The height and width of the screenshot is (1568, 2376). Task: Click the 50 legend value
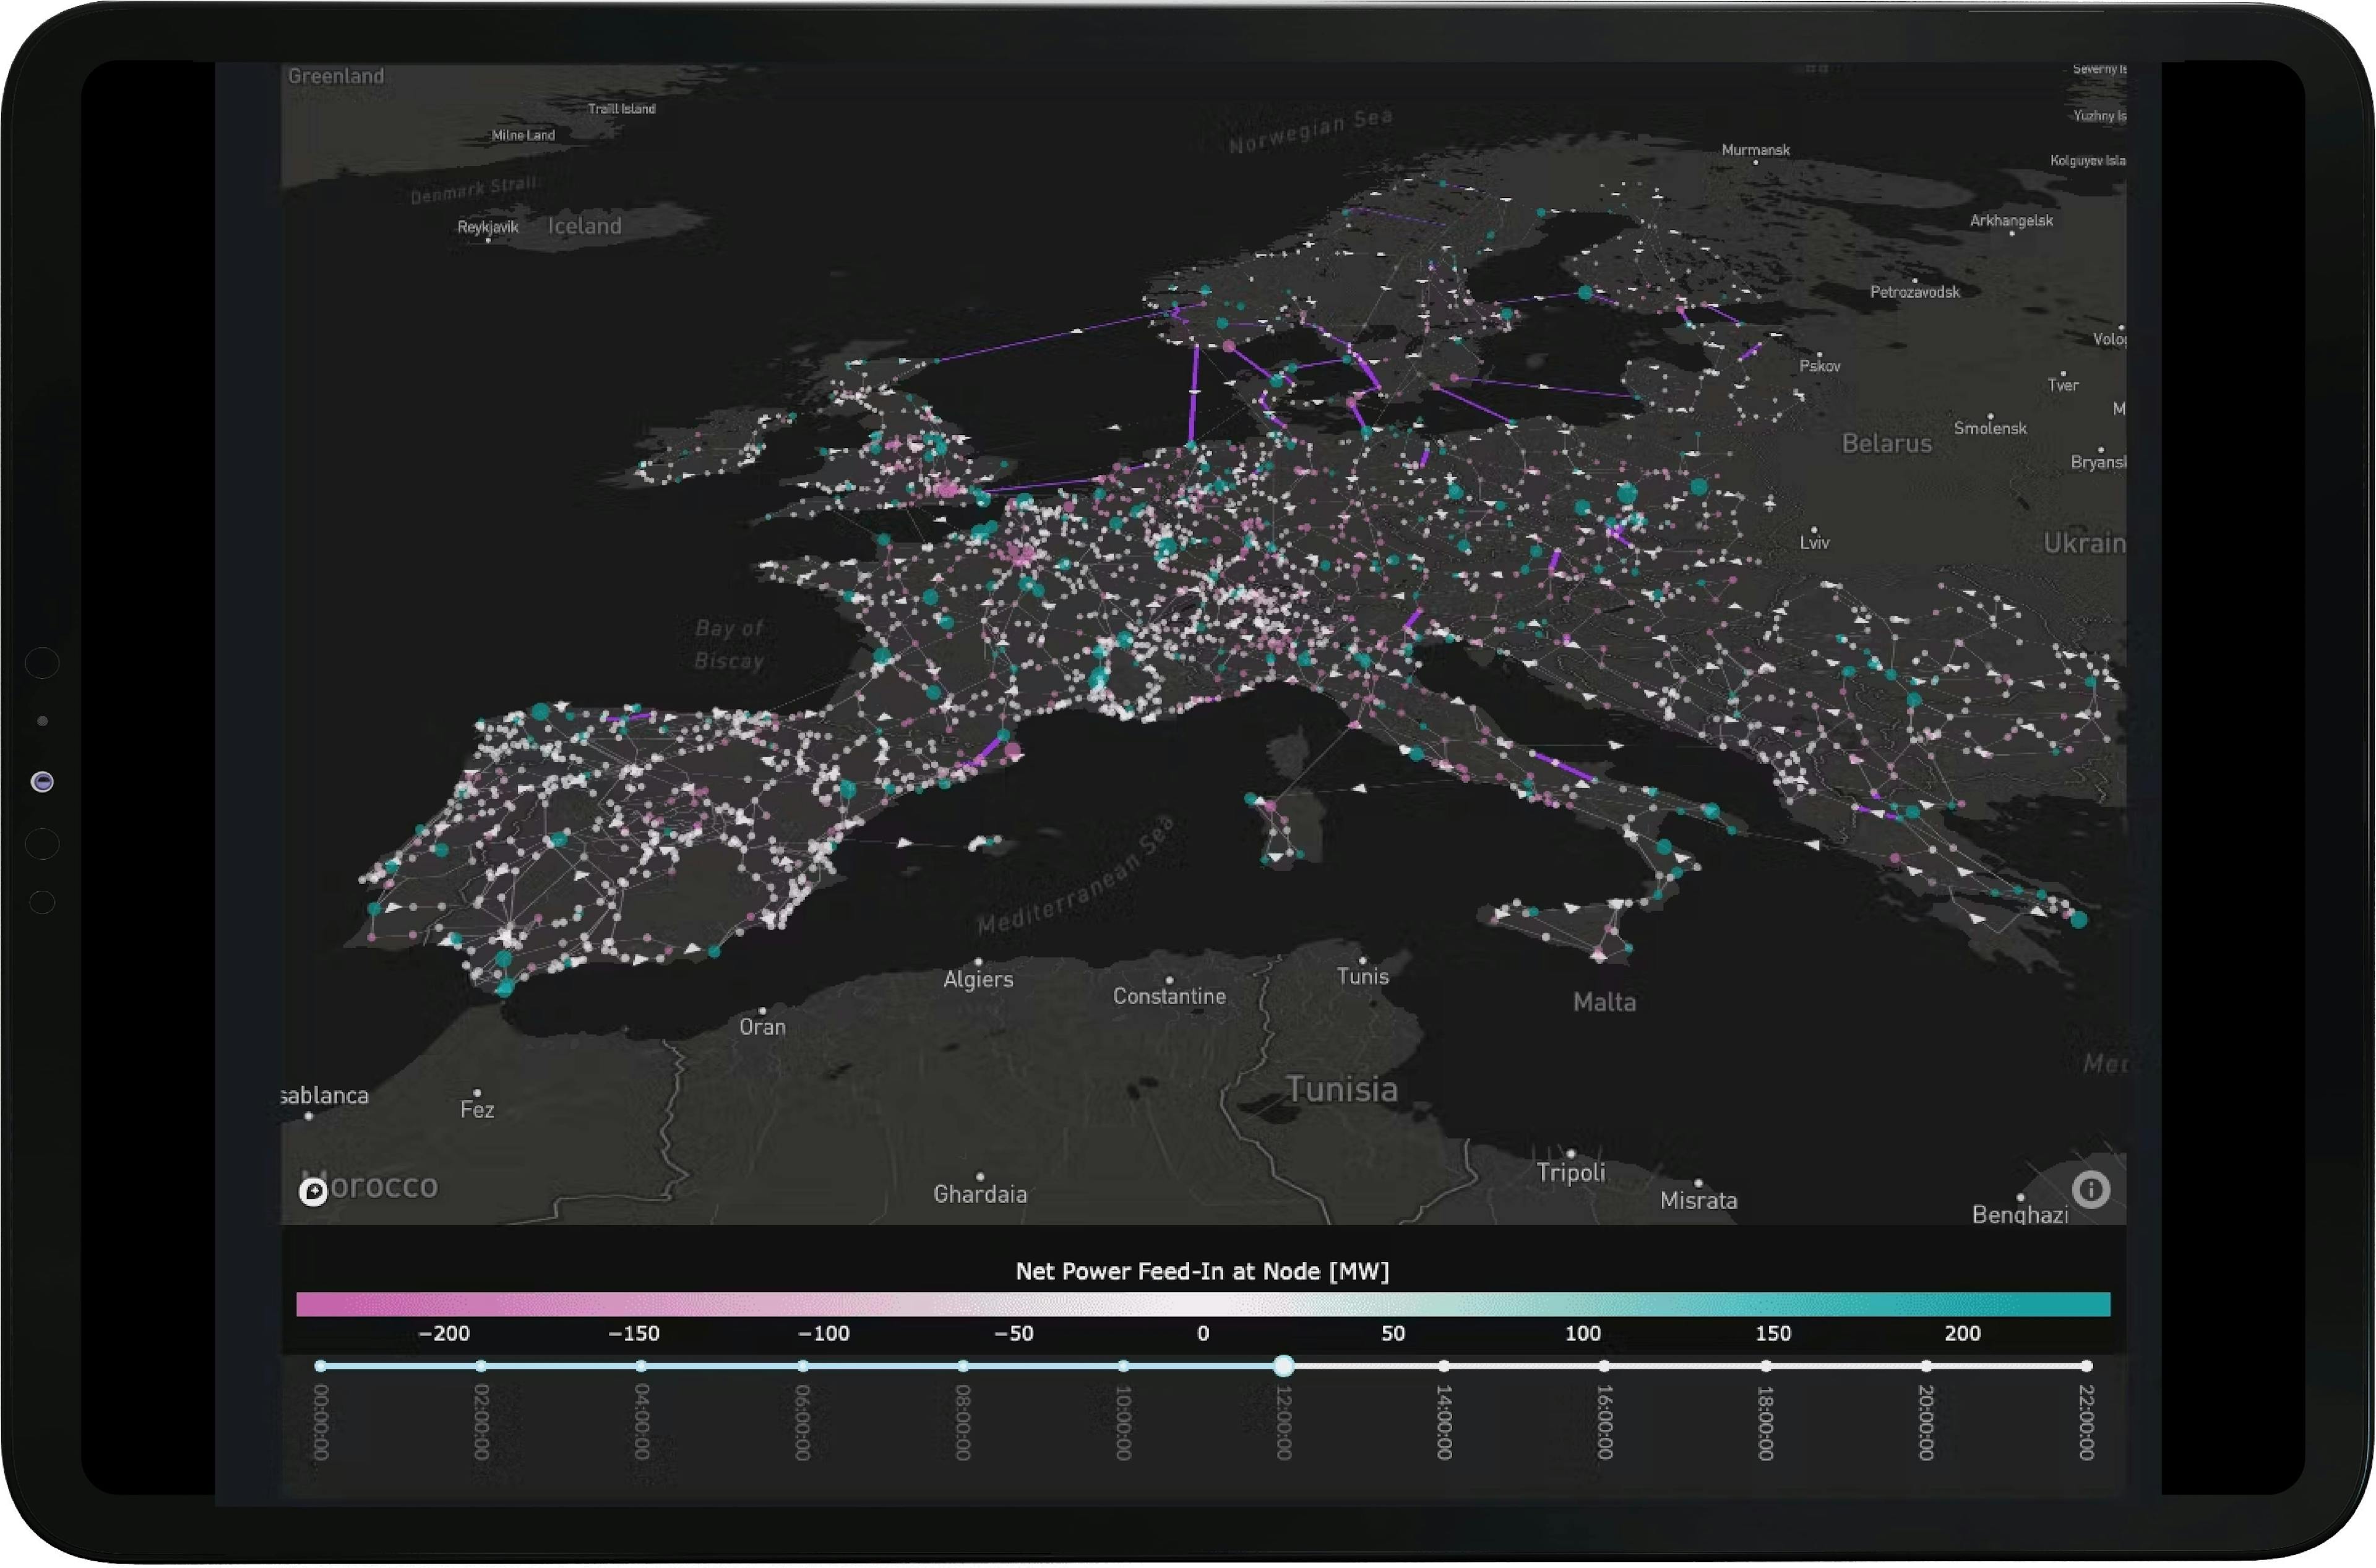click(1393, 1333)
